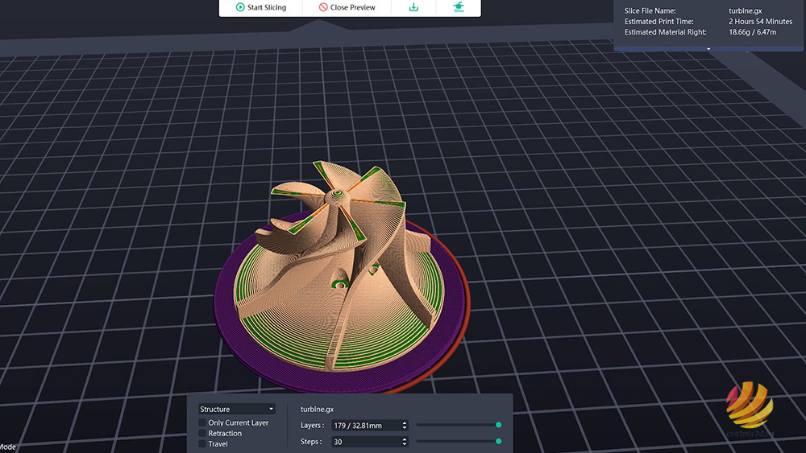Close the slice preview
Screen dimensions: 806x453
click(x=347, y=7)
